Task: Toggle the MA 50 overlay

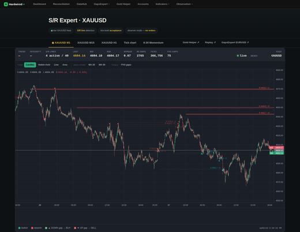Action: coord(102,65)
